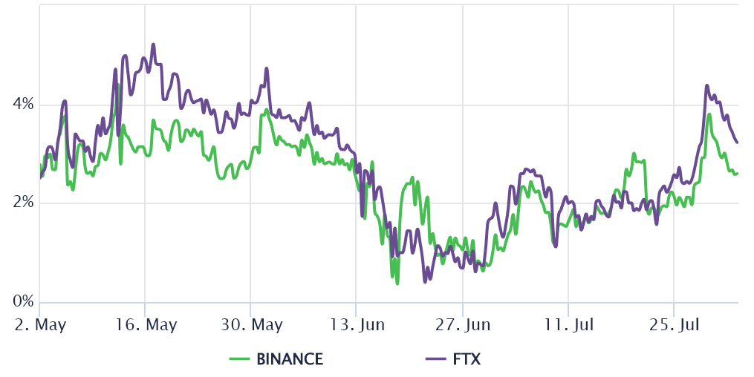
Task: Click the FTX line's highest peak above 5%
Action: (x=153, y=45)
